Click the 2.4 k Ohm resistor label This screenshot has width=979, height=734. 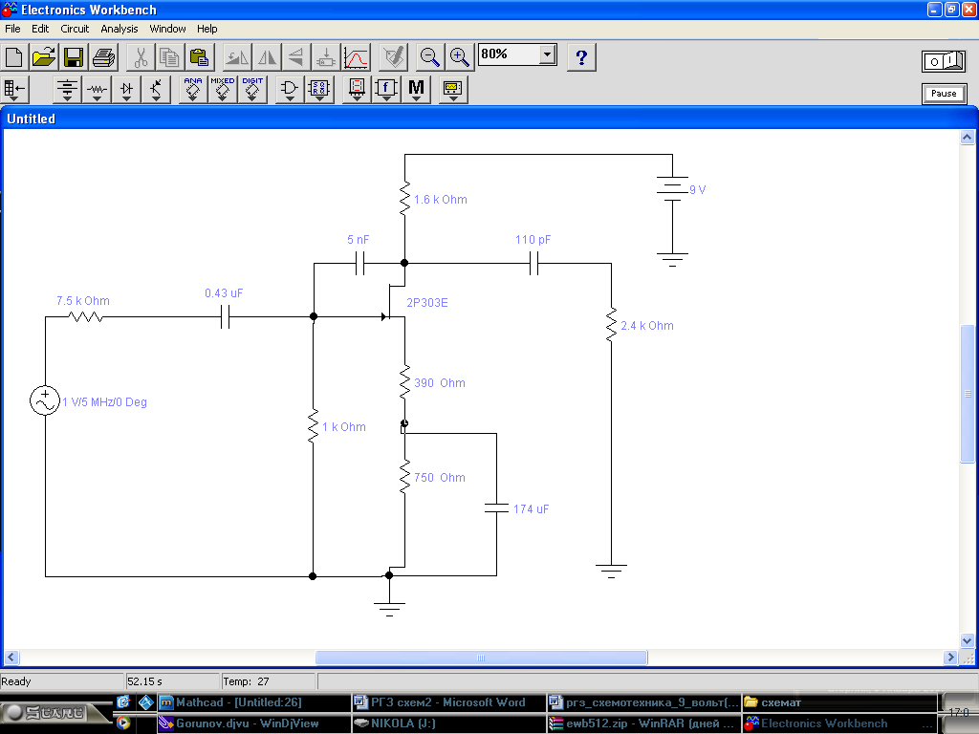click(x=647, y=326)
